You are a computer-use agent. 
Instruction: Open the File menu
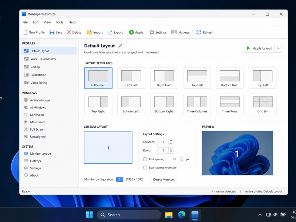[25, 22]
